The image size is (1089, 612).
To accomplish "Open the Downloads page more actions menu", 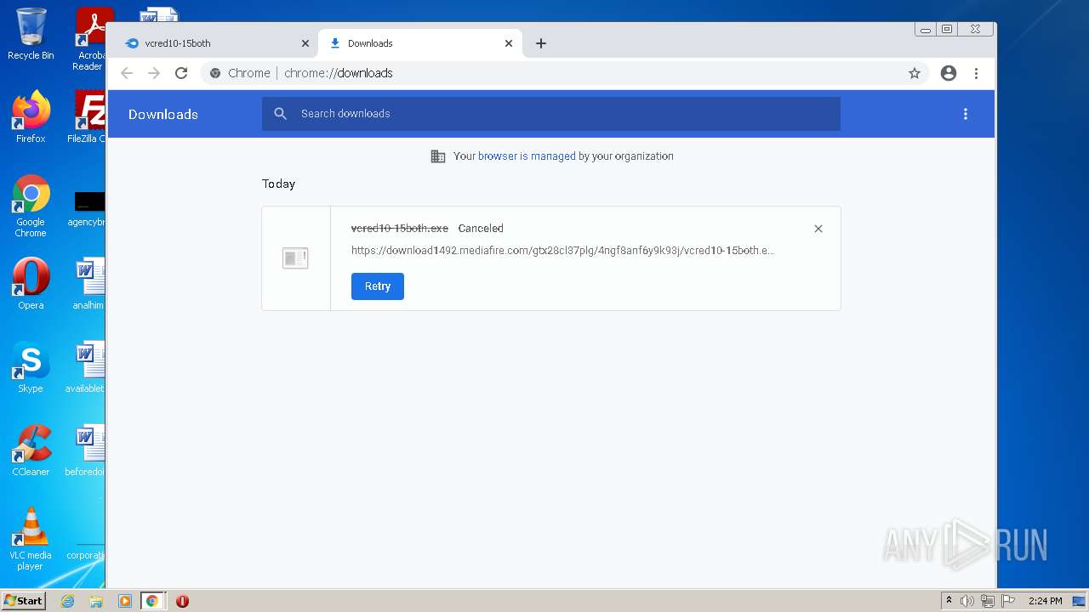I will 966,114.
